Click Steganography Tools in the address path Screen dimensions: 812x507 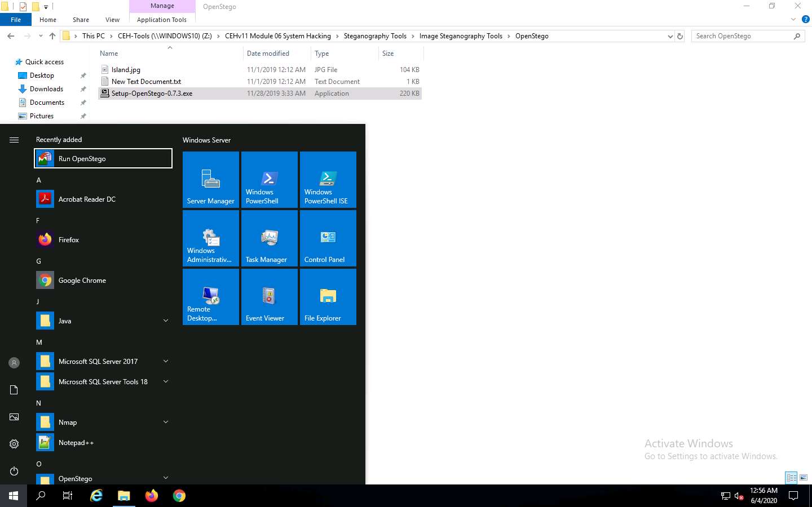[375, 36]
